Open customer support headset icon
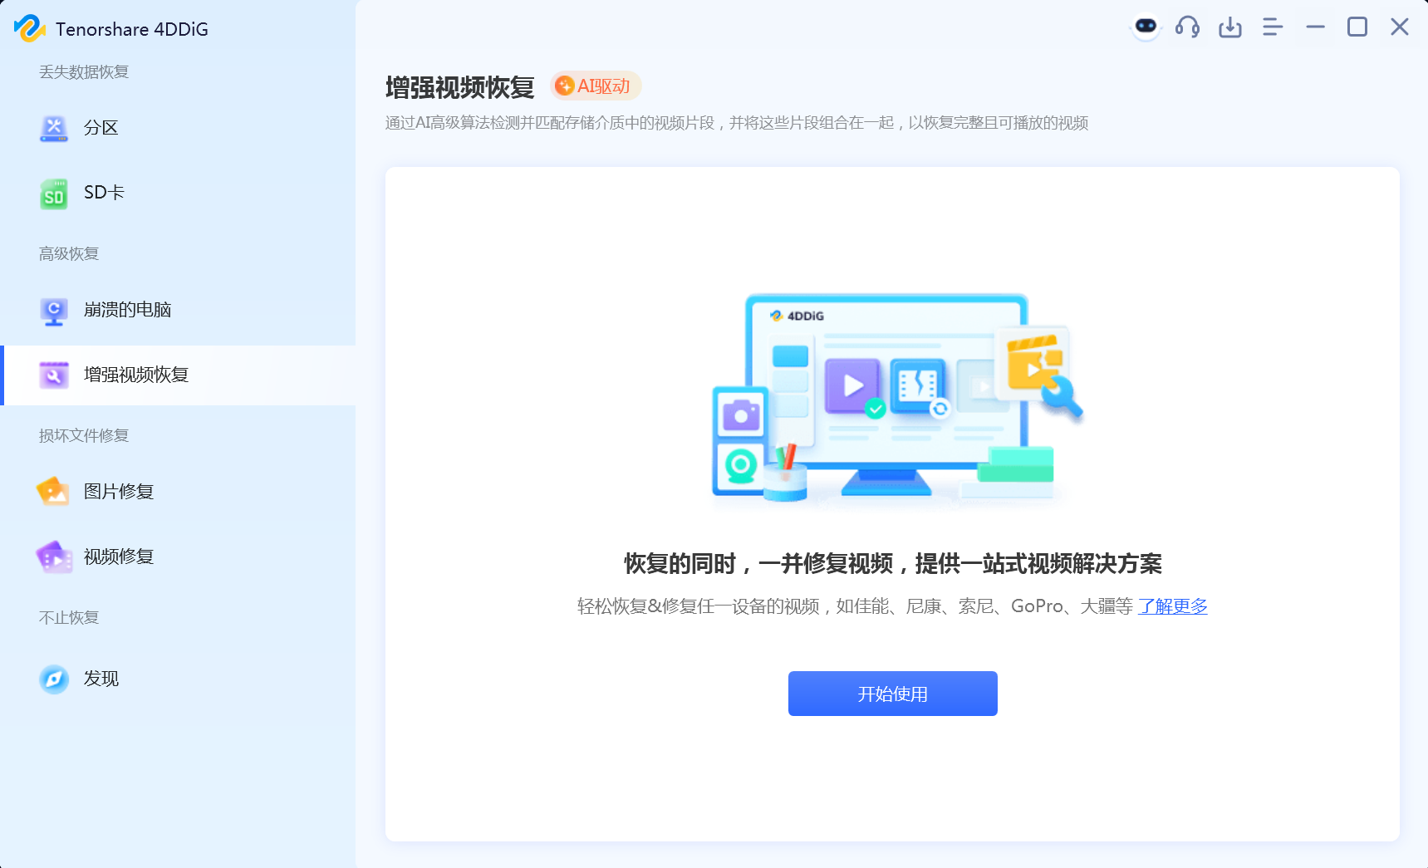This screenshot has height=868, width=1428. click(1187, 27)
